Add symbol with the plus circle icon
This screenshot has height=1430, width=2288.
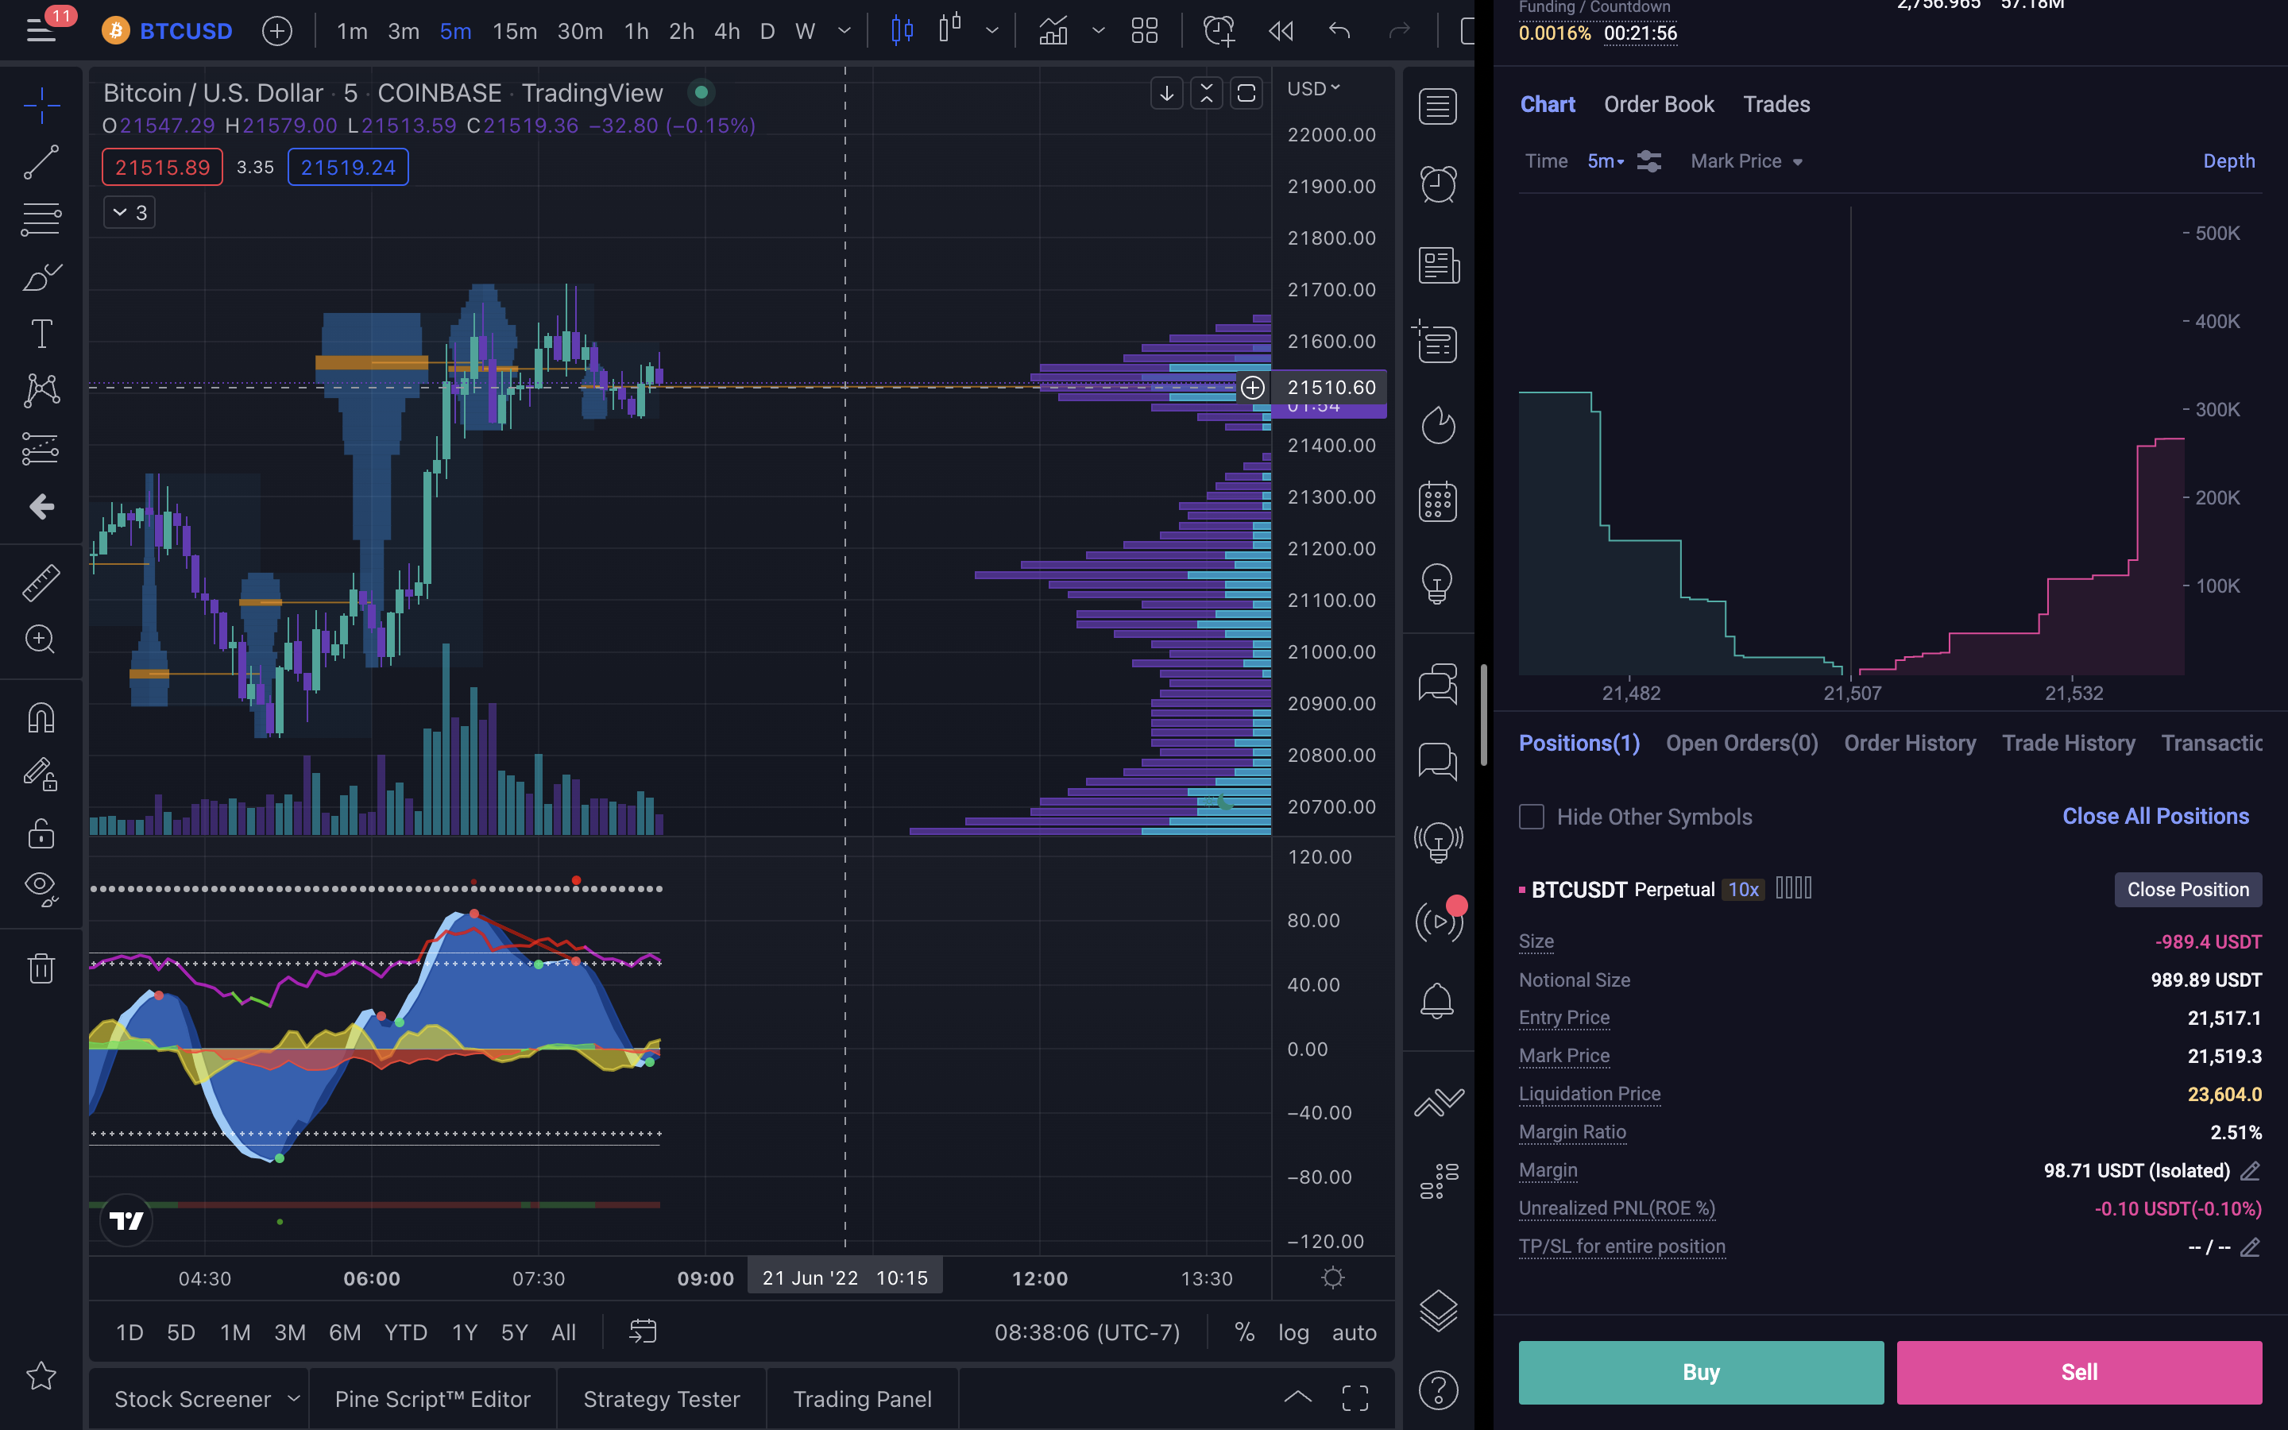coord(277,31)
